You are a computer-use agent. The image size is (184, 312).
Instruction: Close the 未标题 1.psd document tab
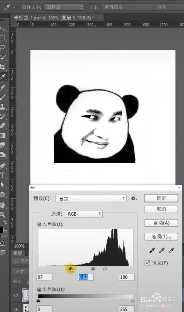pos(100,17)
